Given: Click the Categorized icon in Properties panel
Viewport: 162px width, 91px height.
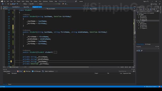Looking at the screenshot, I should tap(137, 51).
